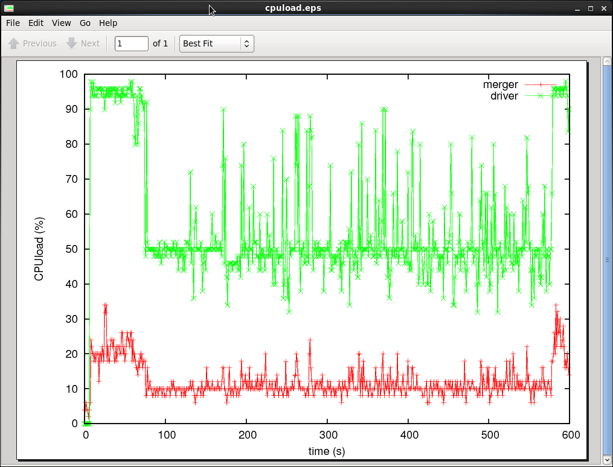Minimize the cpuload.eps window

[x=579, y=8]
